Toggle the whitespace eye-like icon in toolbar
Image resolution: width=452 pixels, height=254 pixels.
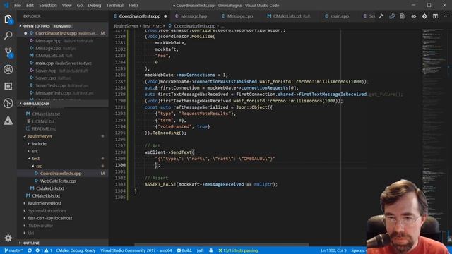414,16
